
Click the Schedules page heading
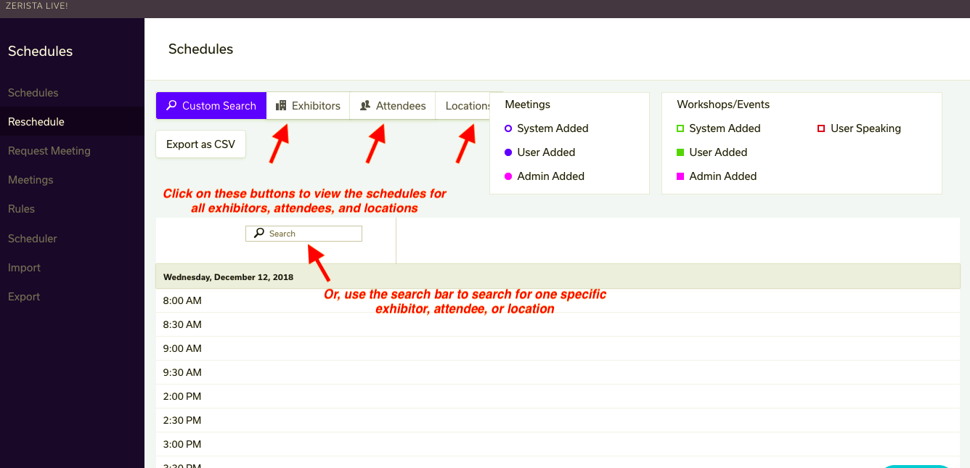[x=201, y=49]
